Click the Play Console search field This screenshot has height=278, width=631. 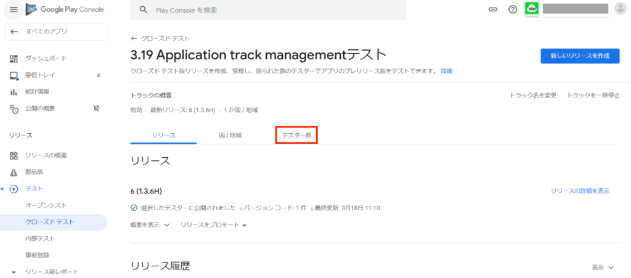(268, 10)
